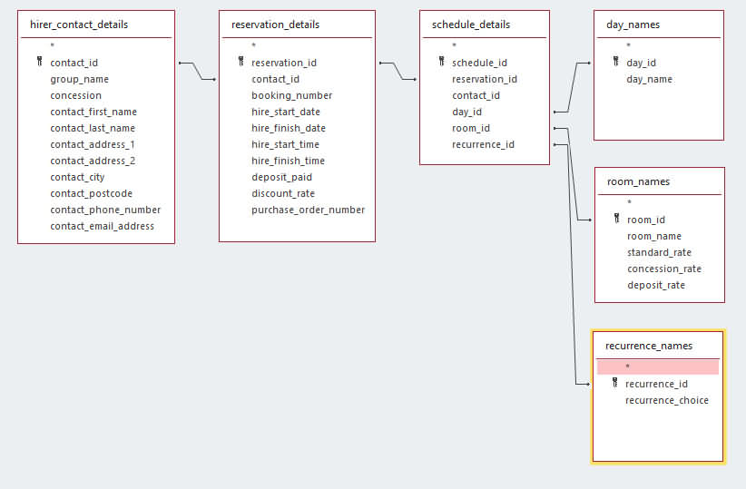Select the concession field

(75, 95)
